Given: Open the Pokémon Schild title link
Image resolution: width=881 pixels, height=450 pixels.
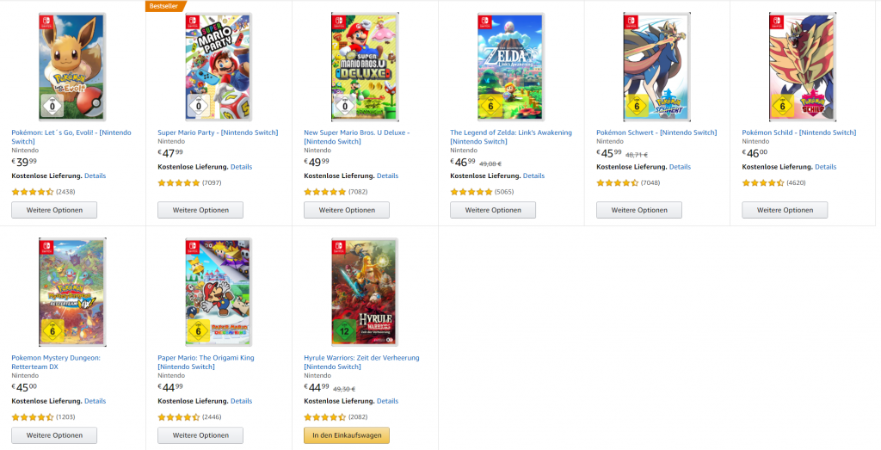Looking at the screenshot, I should coord(798,133).
